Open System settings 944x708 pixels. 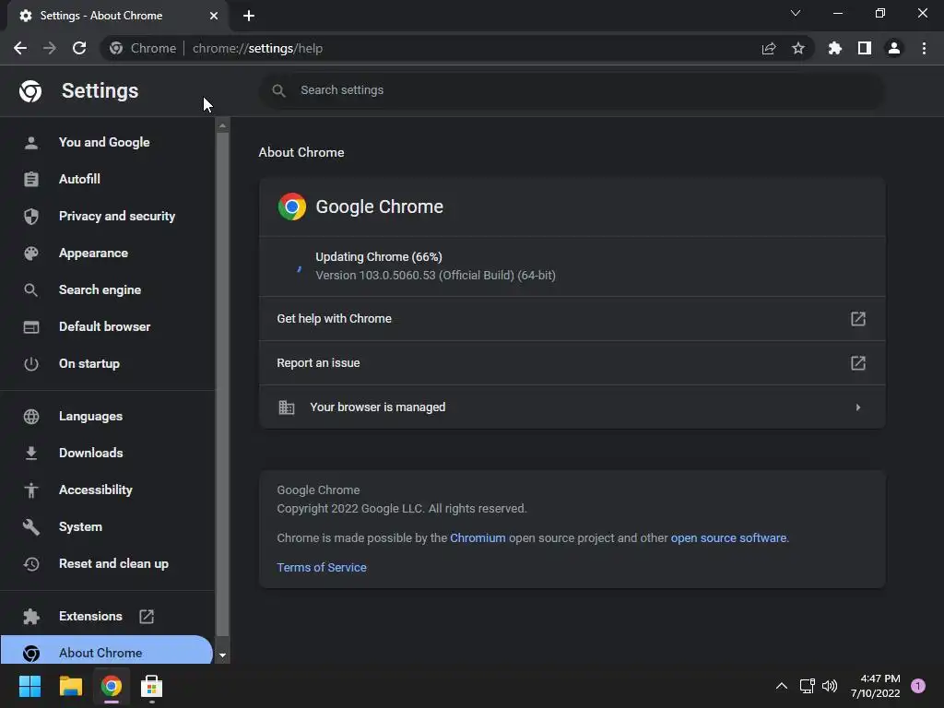point(107,526)
